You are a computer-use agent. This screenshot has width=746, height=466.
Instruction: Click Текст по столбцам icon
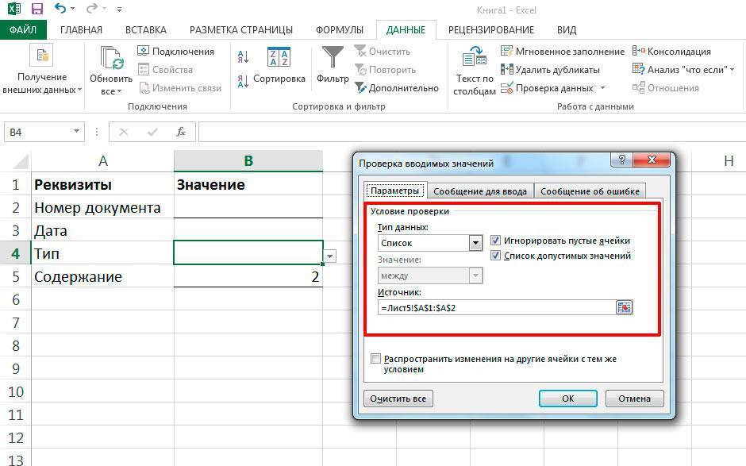475,59
